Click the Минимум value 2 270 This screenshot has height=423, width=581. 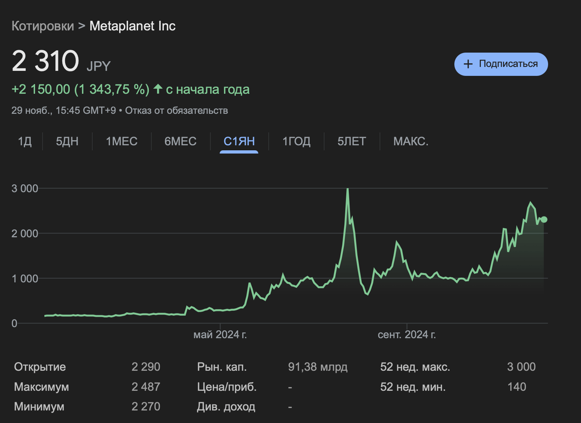146,407
